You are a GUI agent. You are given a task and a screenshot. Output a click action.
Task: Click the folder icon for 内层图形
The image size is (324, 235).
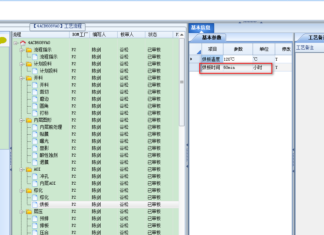click(29, 120)
